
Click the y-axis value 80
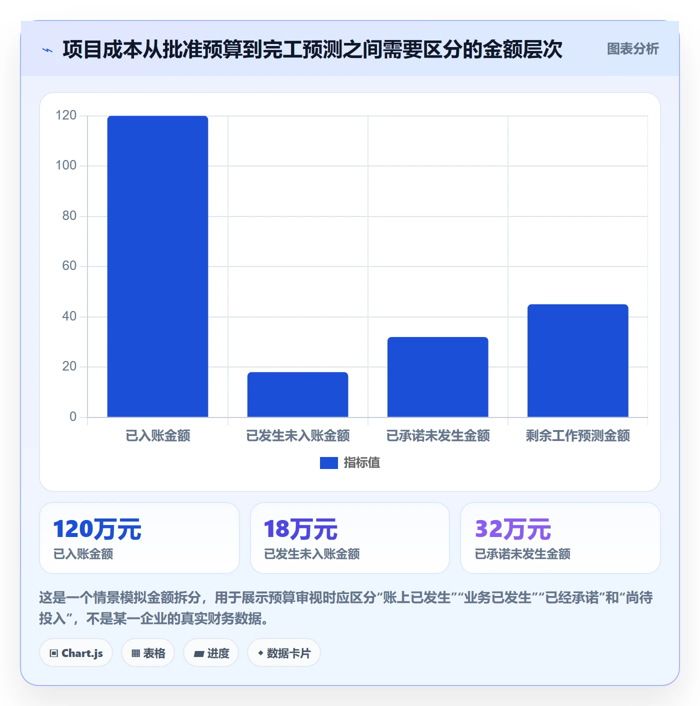tap(69, 216)
